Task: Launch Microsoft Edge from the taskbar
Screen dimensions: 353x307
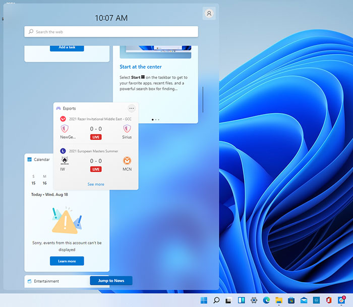Action: pyautogui.click(x=266, y=300)
